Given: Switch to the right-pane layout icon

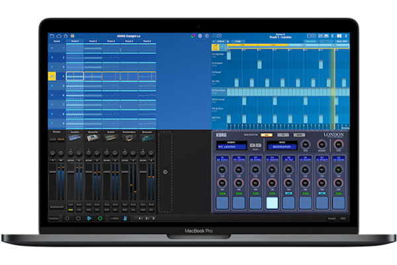Looking at the screenshot, I should (x=345, y=36).
